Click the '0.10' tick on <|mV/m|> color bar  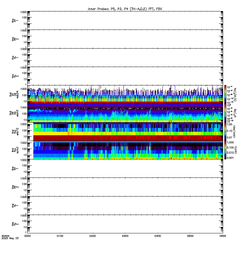pyautogui.click(x=229, y=131)
